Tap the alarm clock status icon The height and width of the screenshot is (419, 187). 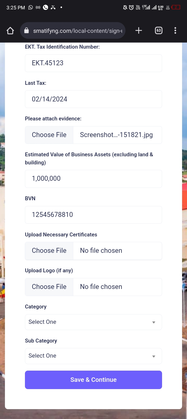(131, 8)
